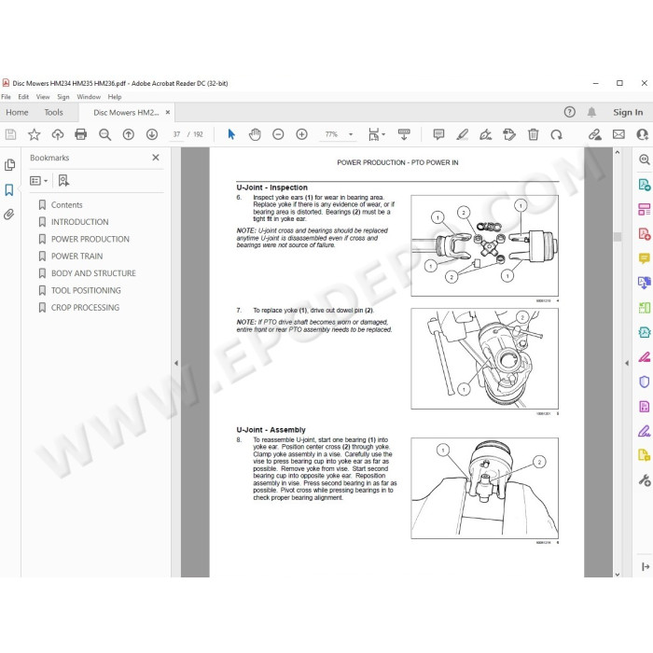The image size is (653, 653).
Task: Jump to TOOL POSITIONING bookmark
Action: pos(86,290)
